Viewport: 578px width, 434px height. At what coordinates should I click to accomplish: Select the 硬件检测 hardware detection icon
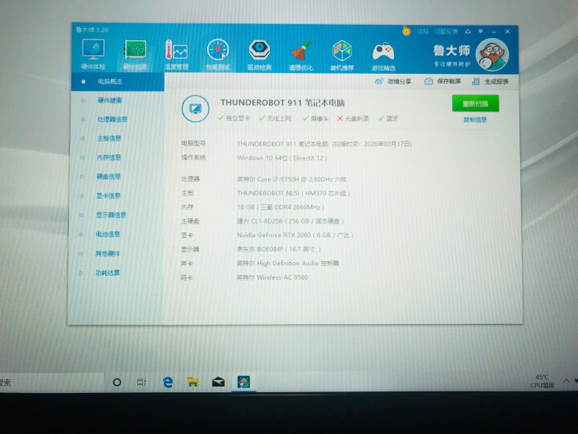[135, 55]
